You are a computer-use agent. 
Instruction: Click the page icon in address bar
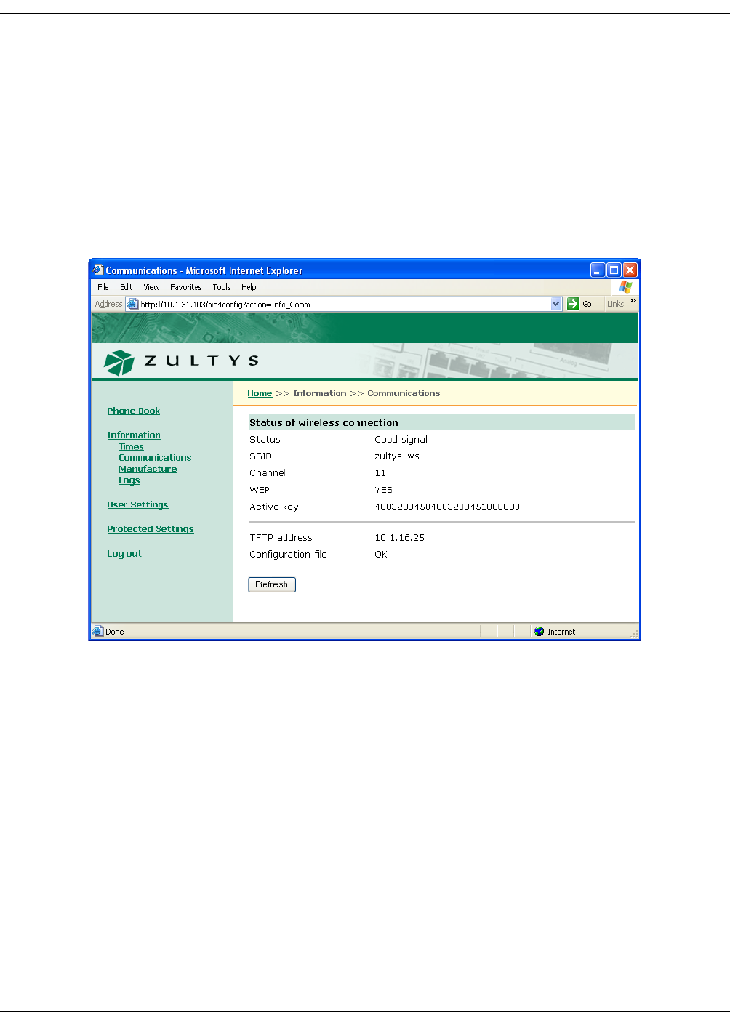click(133, 304)
